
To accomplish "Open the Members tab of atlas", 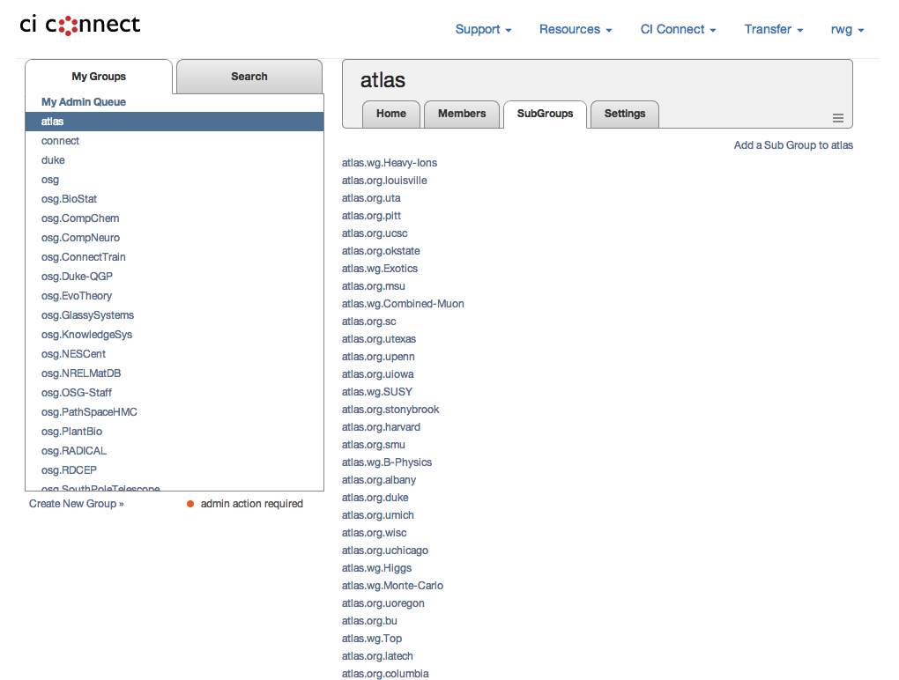I will coord(462,114).
